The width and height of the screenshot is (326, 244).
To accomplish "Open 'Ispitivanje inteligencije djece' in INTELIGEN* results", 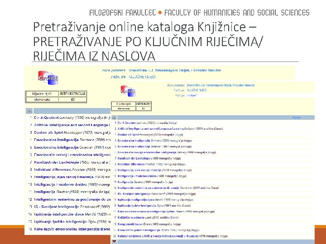I will tap(136, 200).
